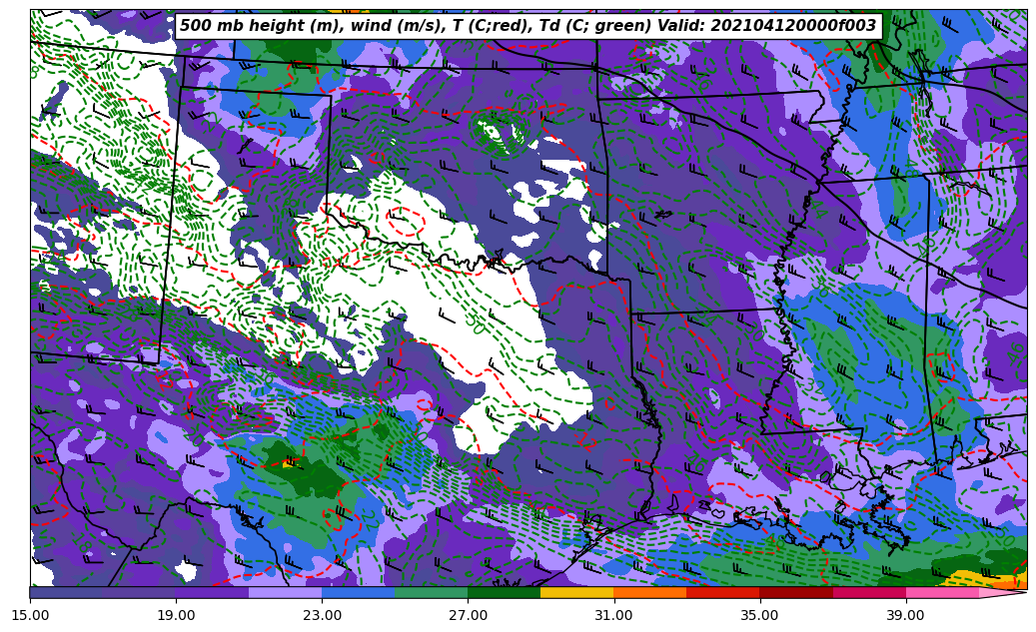The width and height of the screenshot is (1036, 632).
Task: Click the blue colorbar segment
Action: pyautogui.click(x=358, y=592)
